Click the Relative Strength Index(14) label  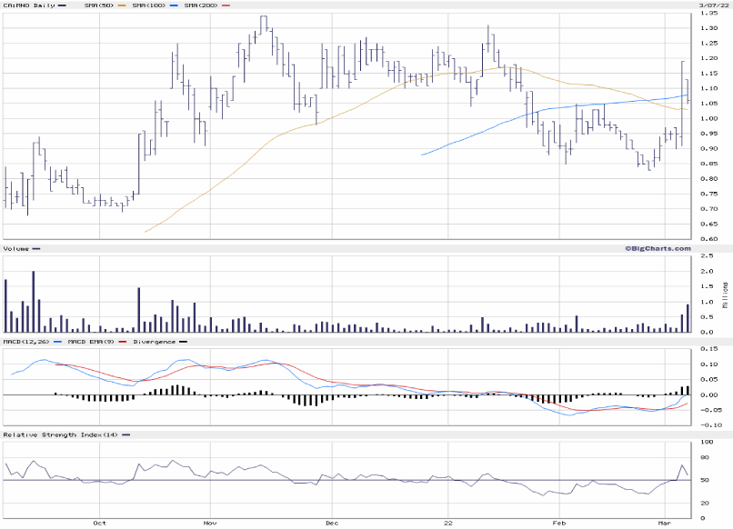pos(55,434)
